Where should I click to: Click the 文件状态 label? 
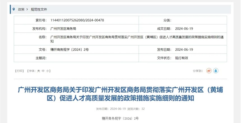[164, 58]
